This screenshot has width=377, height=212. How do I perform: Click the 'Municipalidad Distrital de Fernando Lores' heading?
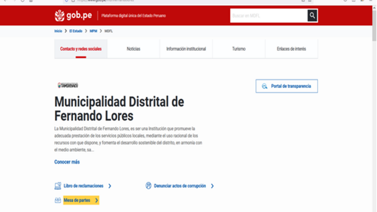tap(119, 109)
